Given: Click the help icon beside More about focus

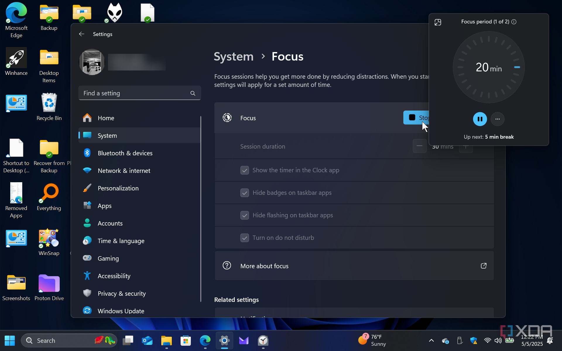Looking at the screenshot, I should coord(227,266).
